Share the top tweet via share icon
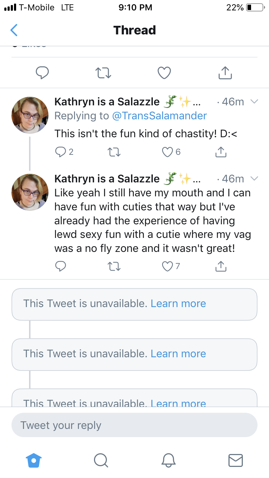Screen dimensions: 269x478 click(225, 73)
